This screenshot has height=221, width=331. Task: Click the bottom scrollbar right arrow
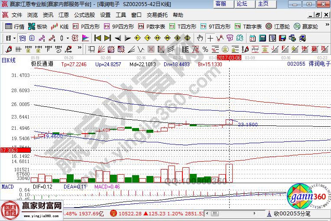pyautogui.click(x=255, y=213)
